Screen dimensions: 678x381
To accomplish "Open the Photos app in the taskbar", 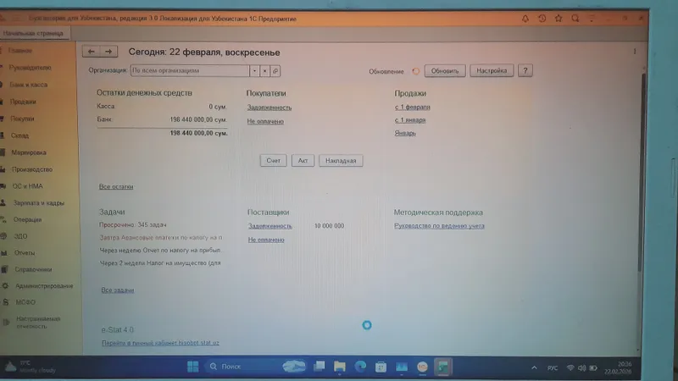I will pos(401,367).
